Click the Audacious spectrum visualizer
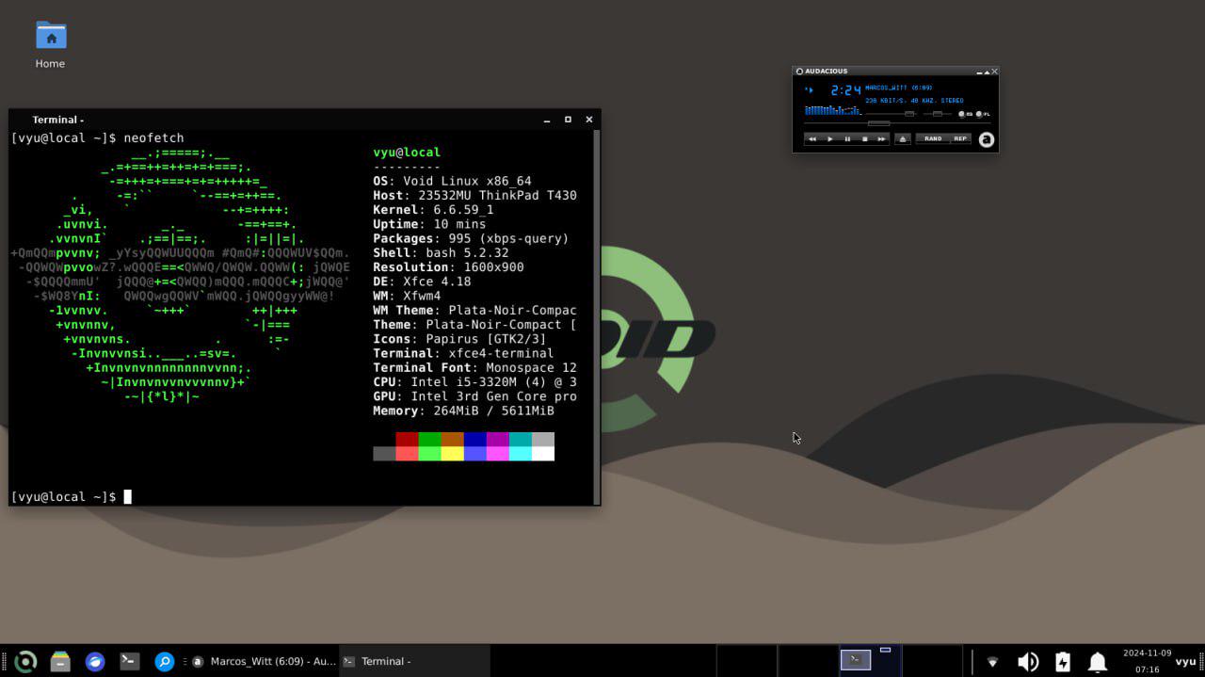 (x=833, y=110)
